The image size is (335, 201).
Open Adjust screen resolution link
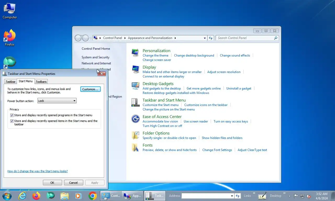point(224,72)
